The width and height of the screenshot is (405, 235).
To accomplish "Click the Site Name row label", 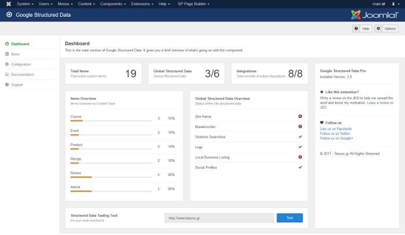I will tap(203, 116).
